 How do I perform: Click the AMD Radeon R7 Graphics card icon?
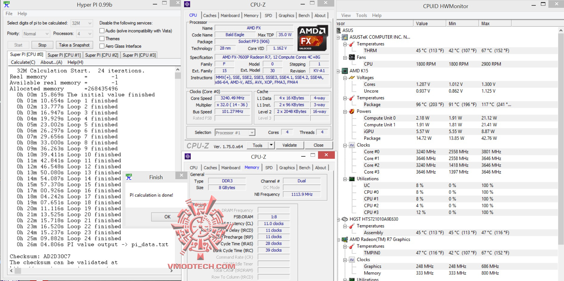(345, 239)
